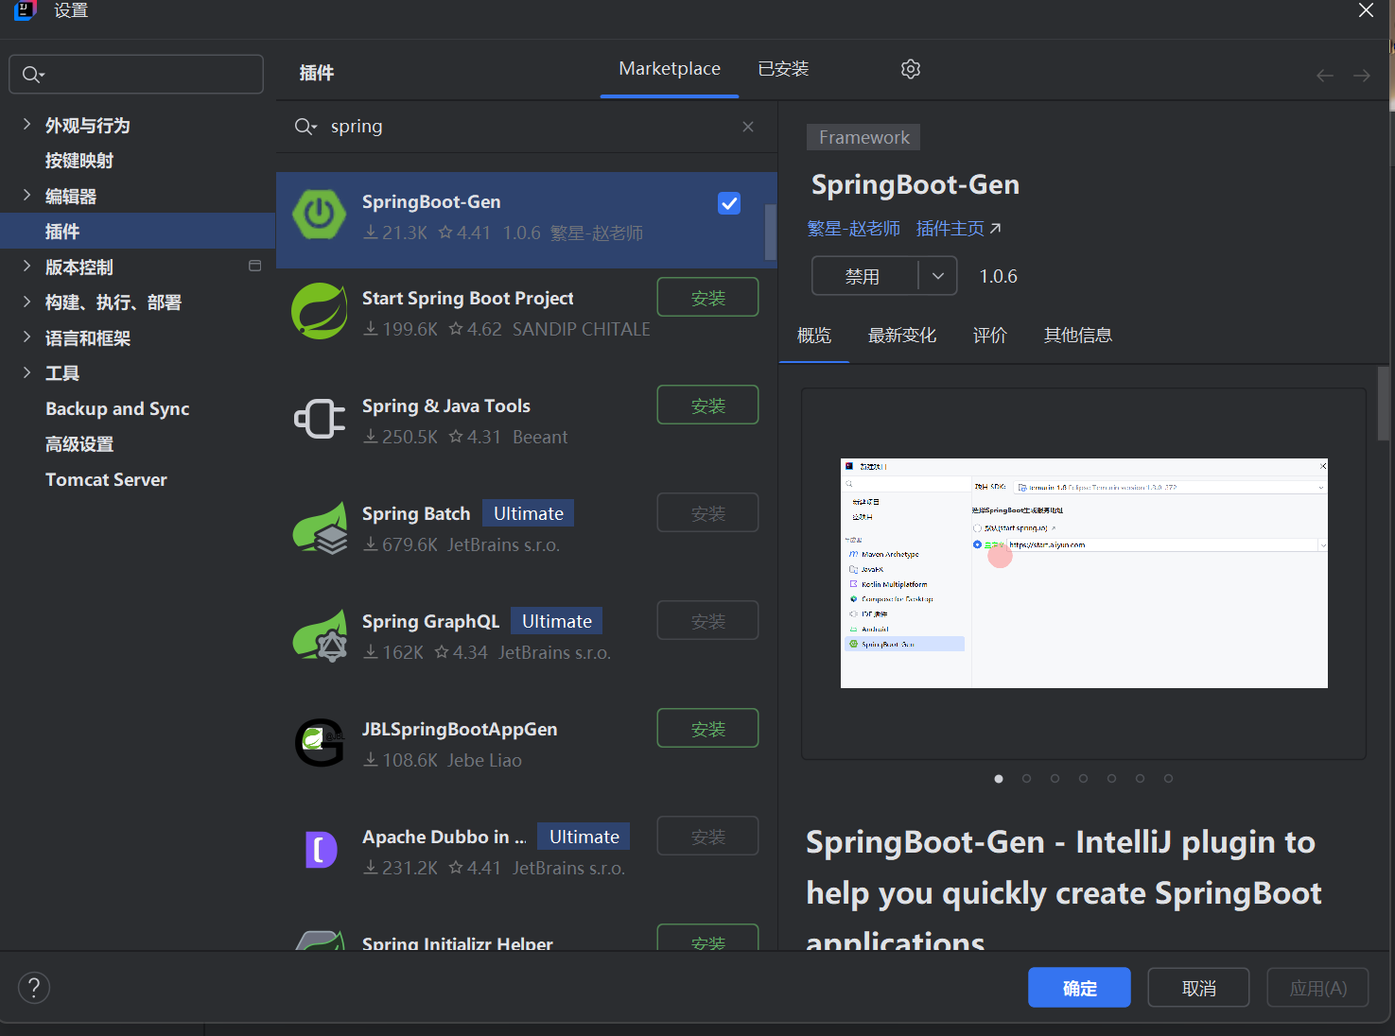Image resolution: width=1395 pixels, height=1036 pixels.
Task: Show the third screenshot carousel dot
Action: [1055, 779]
